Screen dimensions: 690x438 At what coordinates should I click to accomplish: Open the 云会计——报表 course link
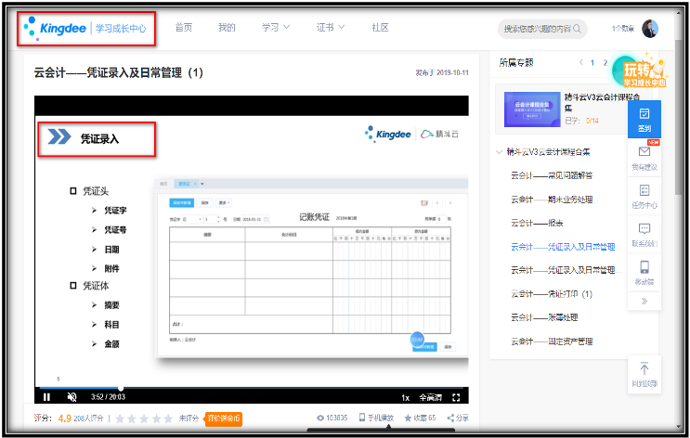[538, 223]
